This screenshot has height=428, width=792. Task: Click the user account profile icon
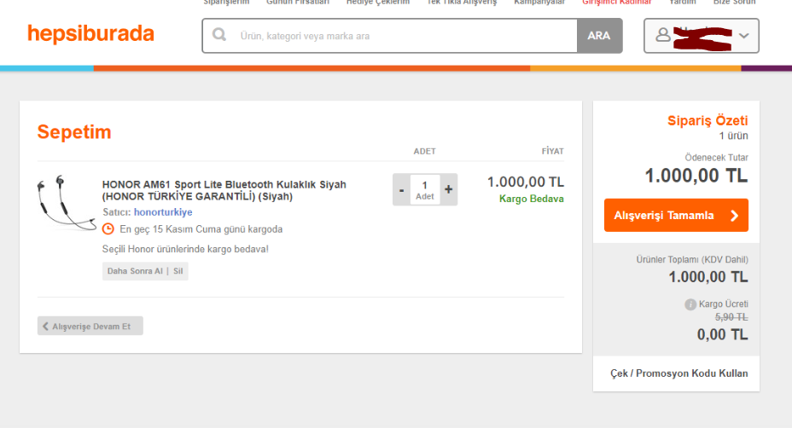[x=663, y=35]
